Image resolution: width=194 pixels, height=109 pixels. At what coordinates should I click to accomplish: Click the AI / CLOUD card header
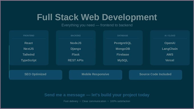[x=170, y=36]
